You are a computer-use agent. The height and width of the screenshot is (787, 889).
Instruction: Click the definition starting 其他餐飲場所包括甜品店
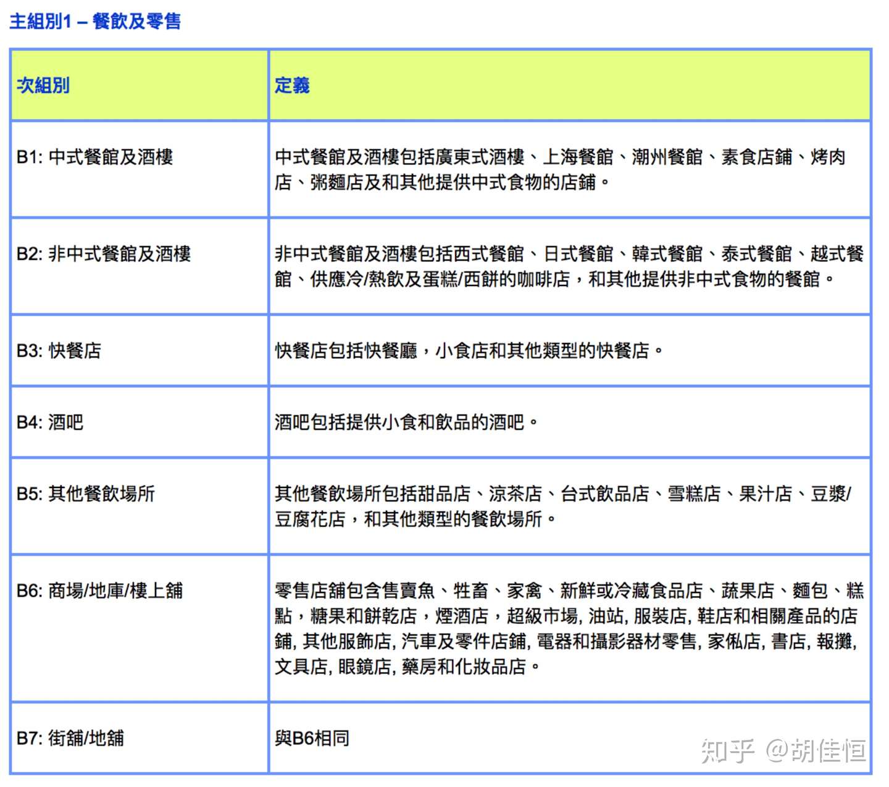563,506
